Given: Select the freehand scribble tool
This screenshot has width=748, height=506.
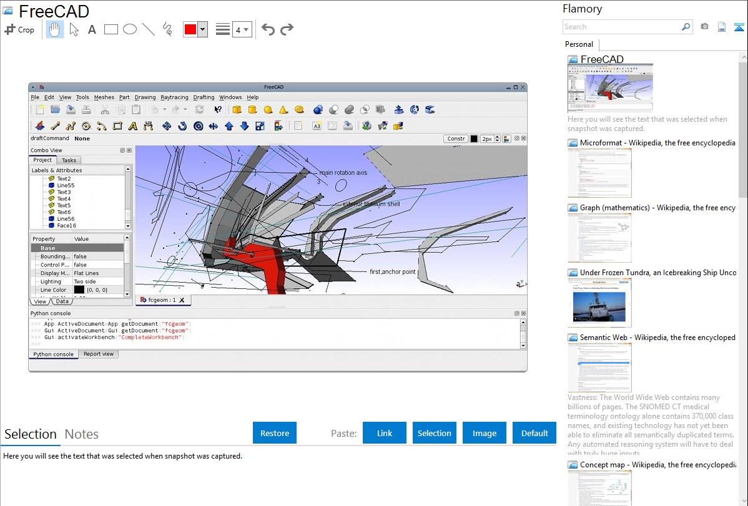Looking at the screenshot, I should (167, 29).
